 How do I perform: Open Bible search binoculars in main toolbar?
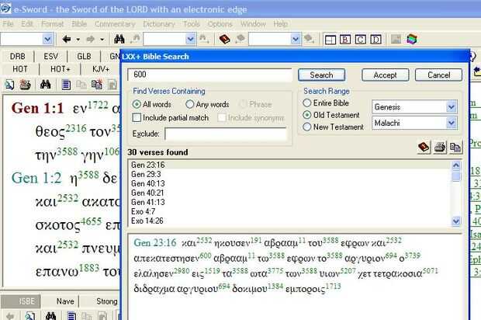coord(119,39)
